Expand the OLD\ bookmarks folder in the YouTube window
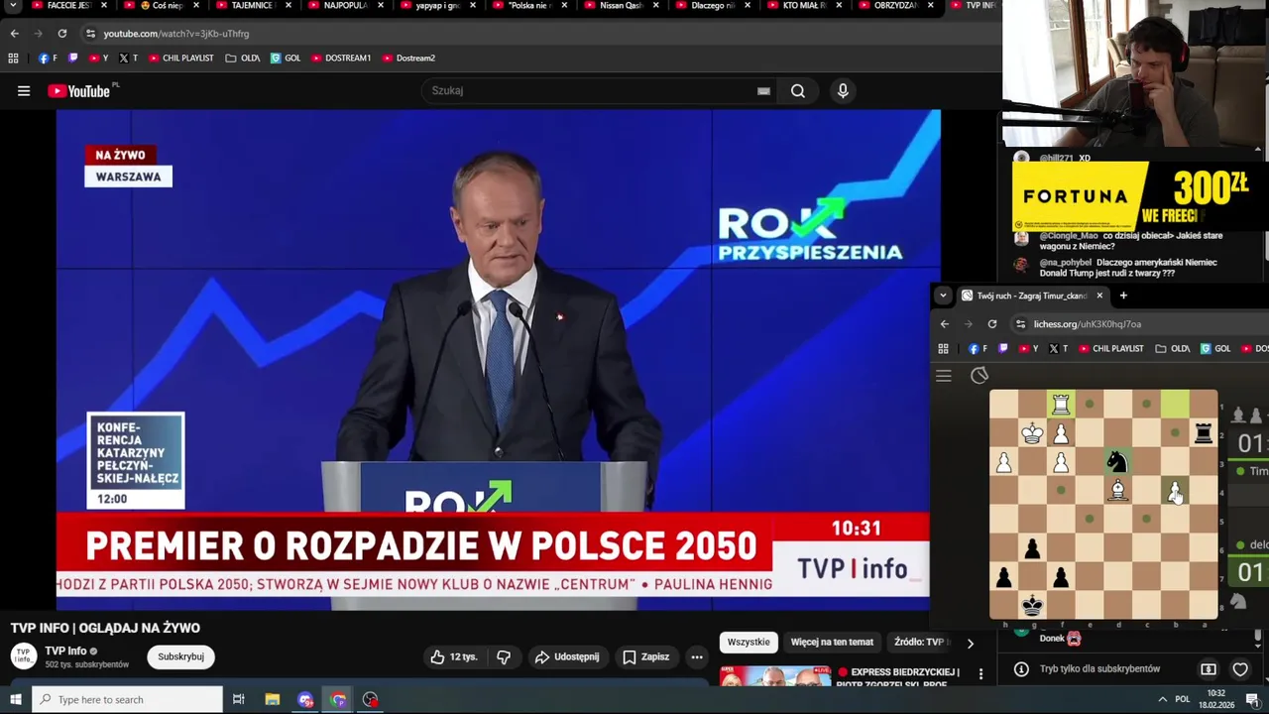The image size is (1269, 714). point(243,59)
